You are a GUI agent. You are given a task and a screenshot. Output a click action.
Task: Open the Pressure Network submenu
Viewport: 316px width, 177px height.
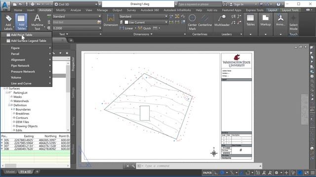(26, 72)
